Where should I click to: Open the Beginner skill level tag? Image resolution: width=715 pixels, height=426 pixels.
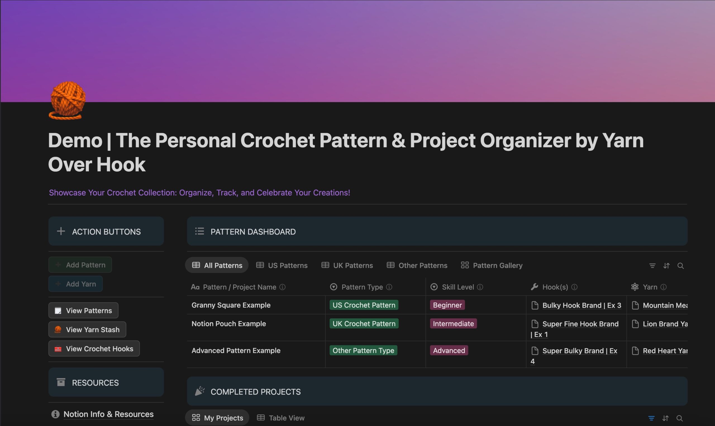(447, 305)
